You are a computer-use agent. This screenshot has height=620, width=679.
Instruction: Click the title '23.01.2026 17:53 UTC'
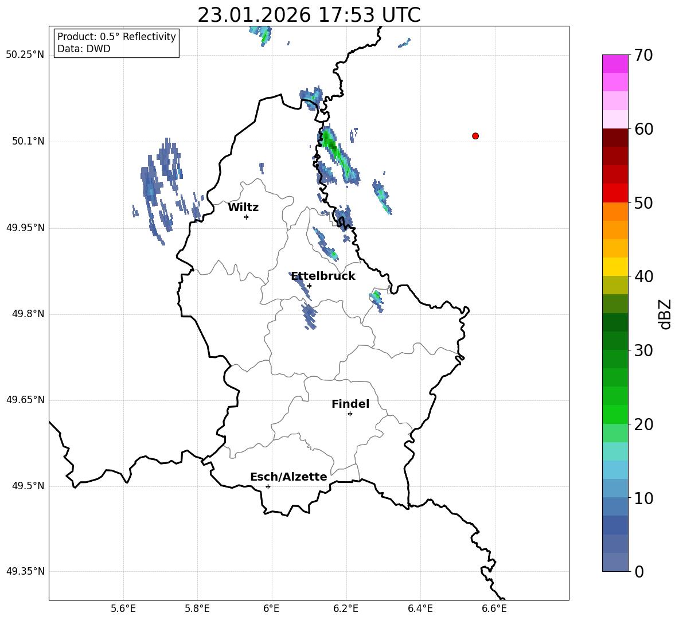[309, 15]
